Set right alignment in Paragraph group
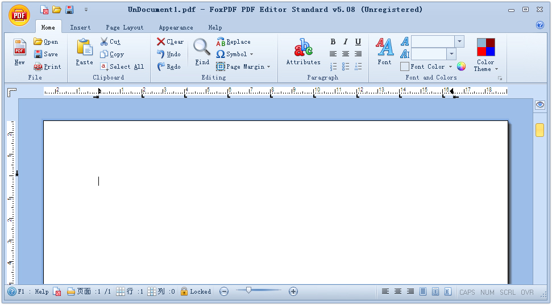This screenshot has height=305, width=552. [x=358, y=54]
